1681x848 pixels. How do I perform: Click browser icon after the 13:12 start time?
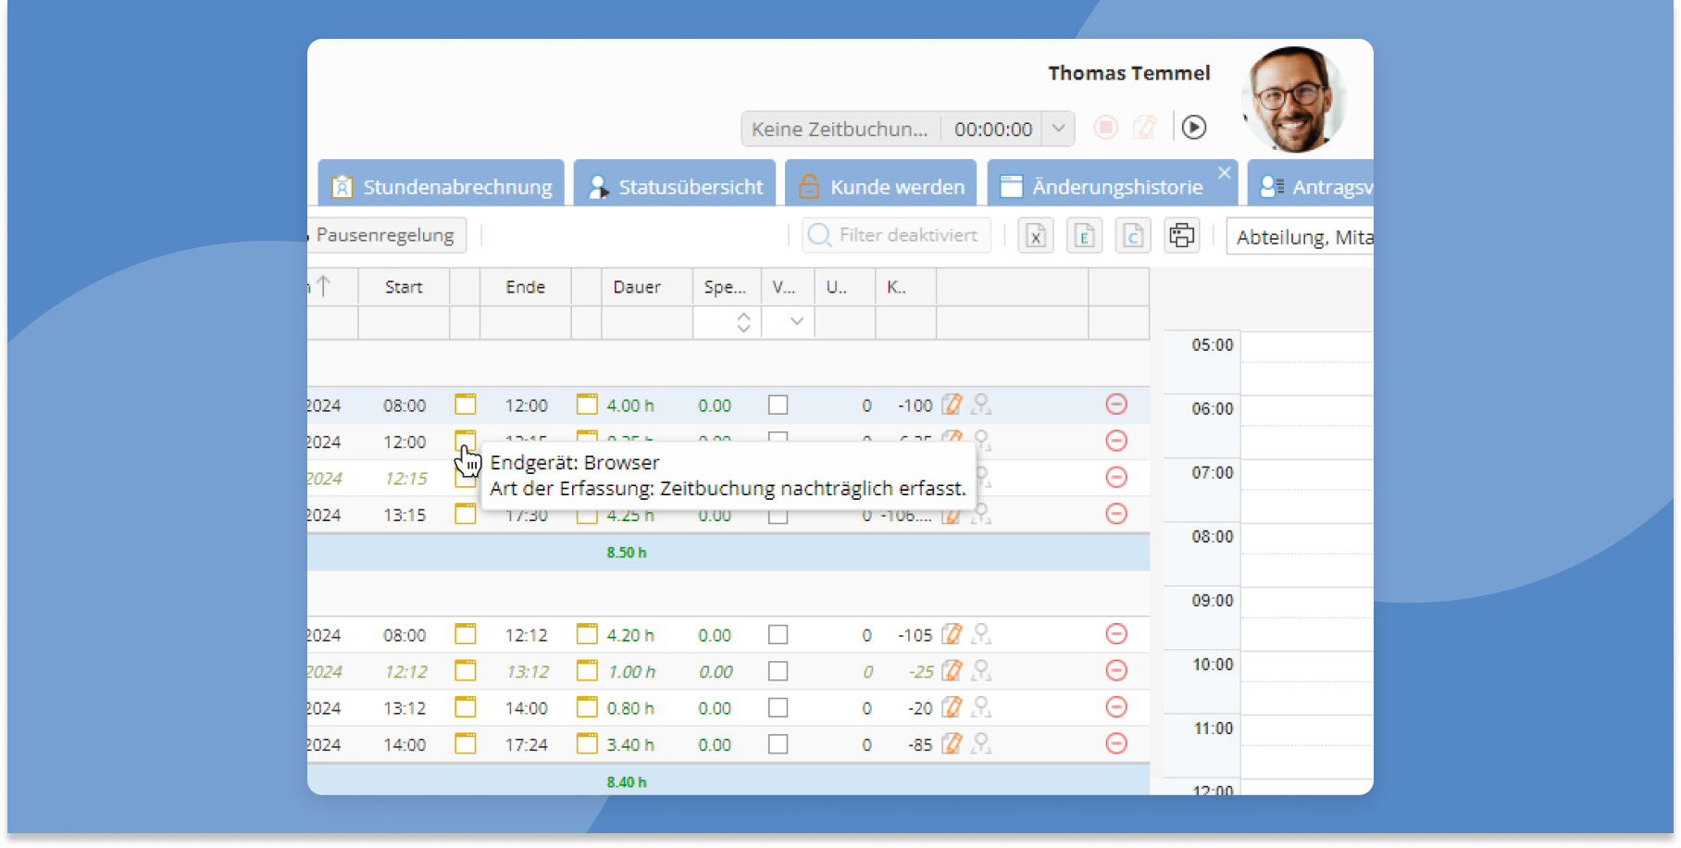(466, 707)
